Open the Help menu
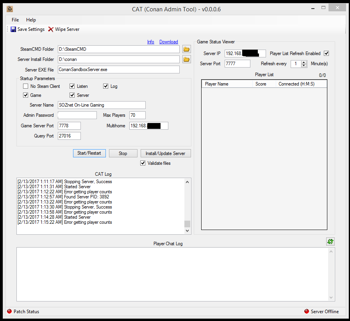 (31, 20)
